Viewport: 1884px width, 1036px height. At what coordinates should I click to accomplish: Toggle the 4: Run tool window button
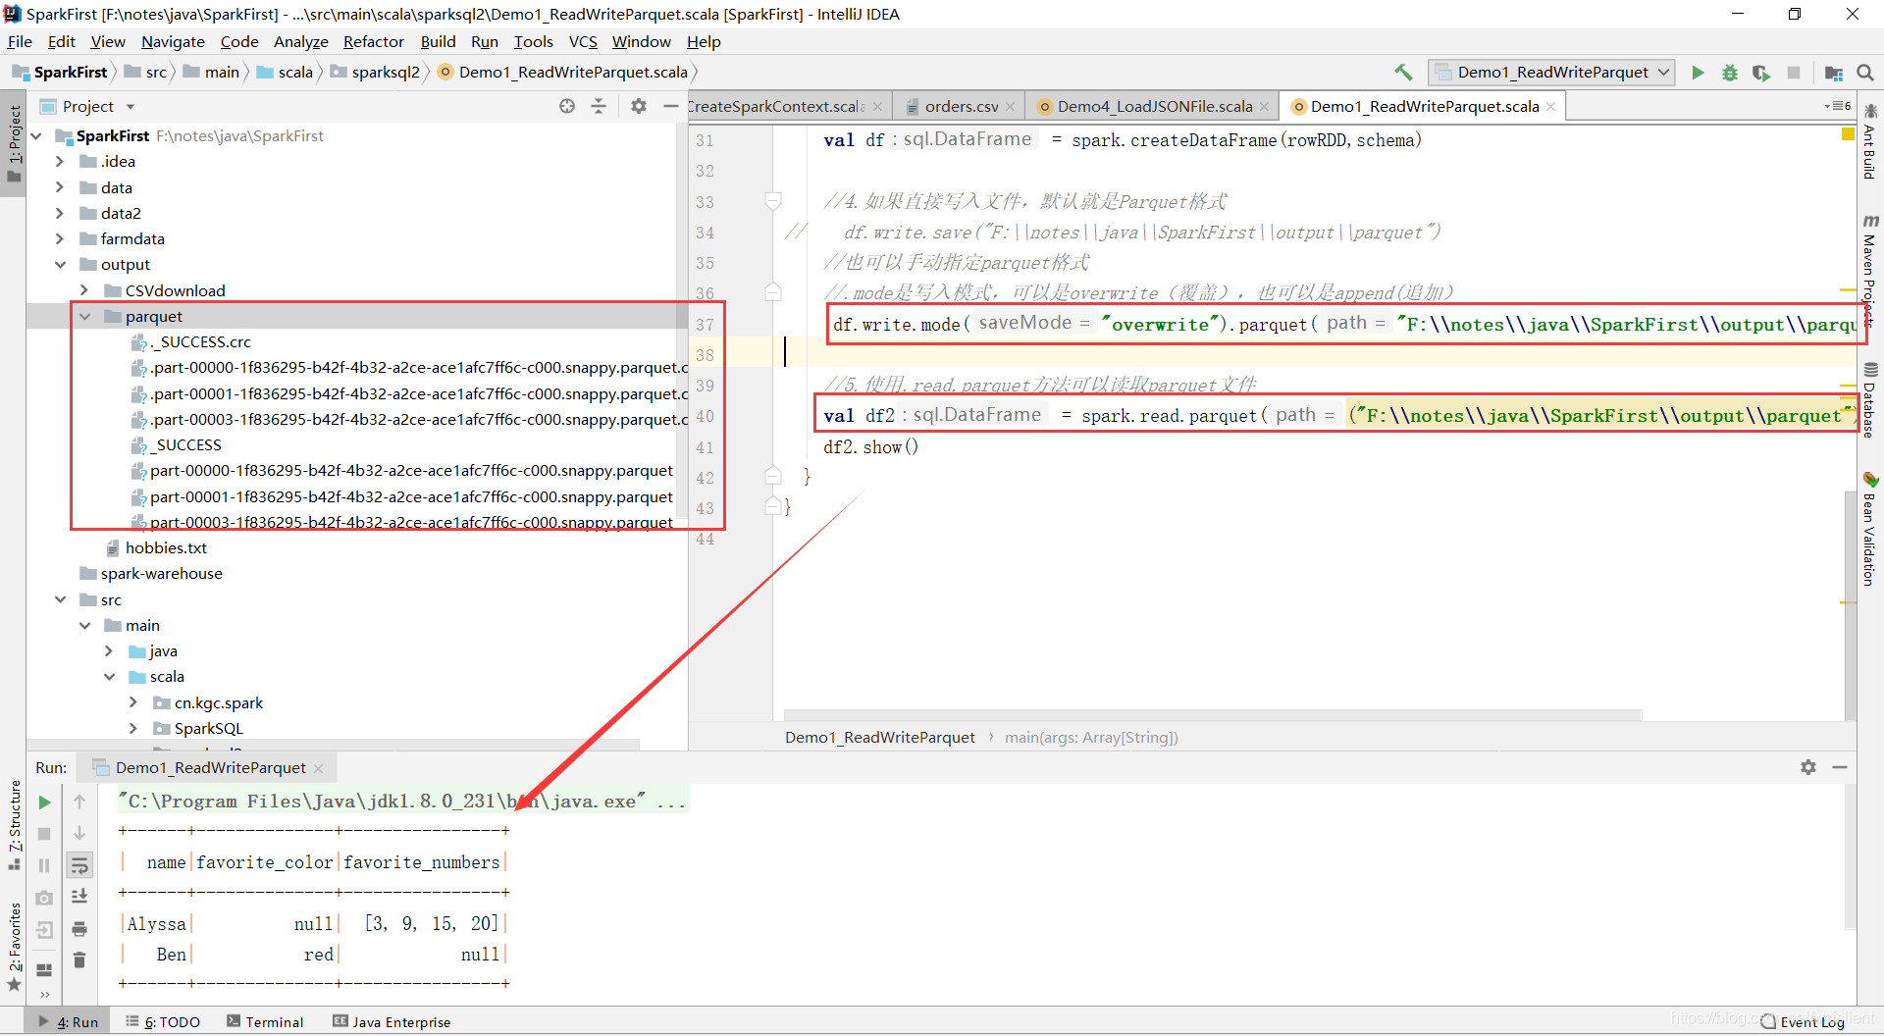click(69, 1022)
